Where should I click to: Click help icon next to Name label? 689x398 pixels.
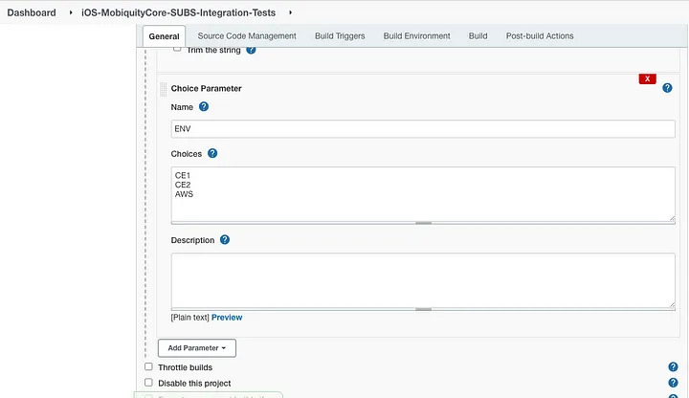coord(204,107)
